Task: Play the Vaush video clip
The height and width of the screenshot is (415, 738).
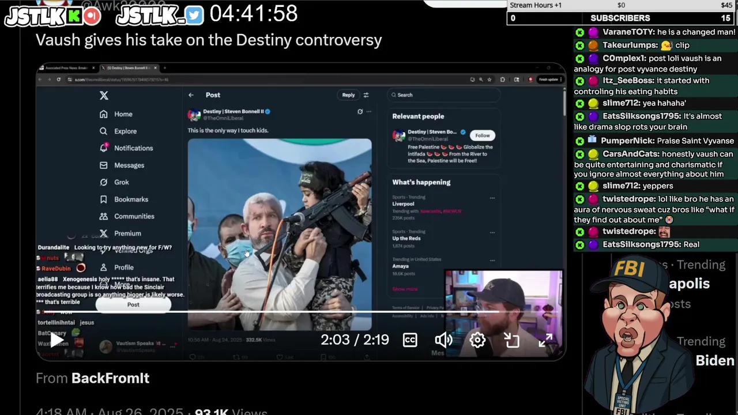Action: 56,340
